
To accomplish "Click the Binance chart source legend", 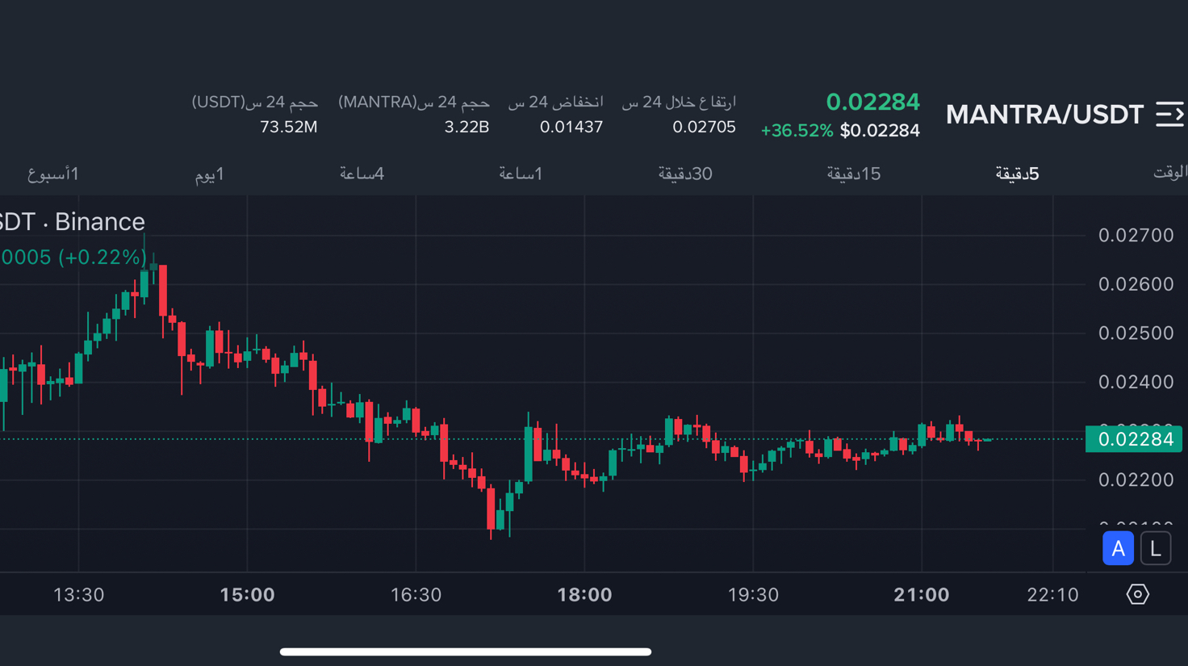I will click(x=100, y=222).
